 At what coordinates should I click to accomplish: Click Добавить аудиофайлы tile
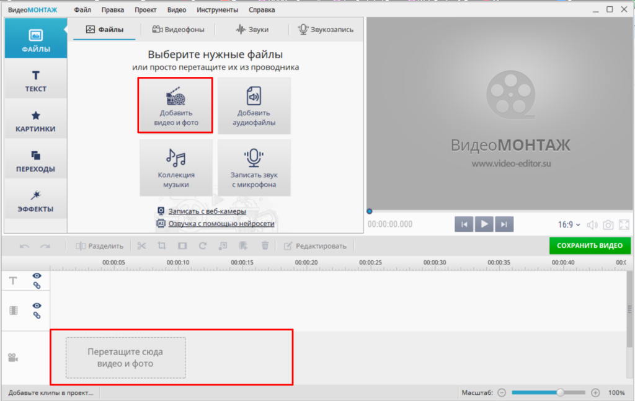pyautogui.click(x=254, y=106)
